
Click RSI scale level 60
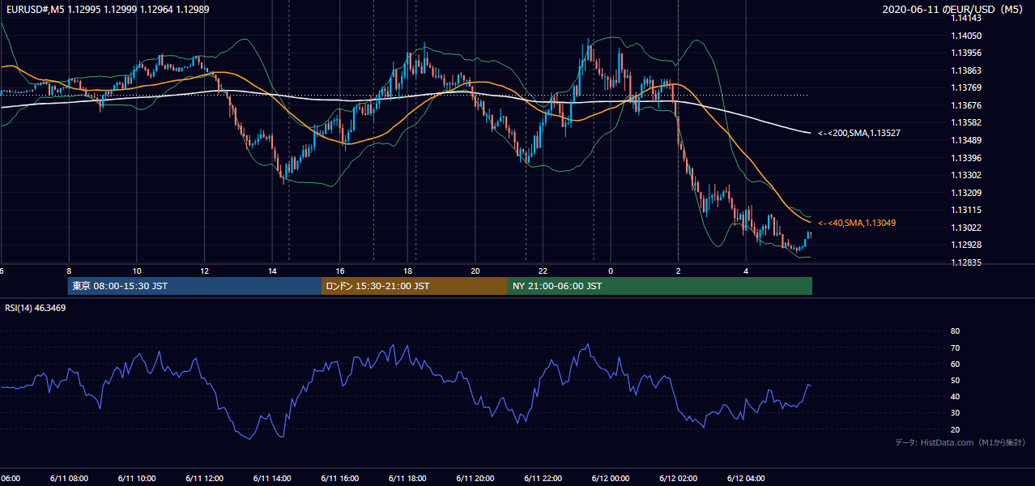click(x=955, y=364)
